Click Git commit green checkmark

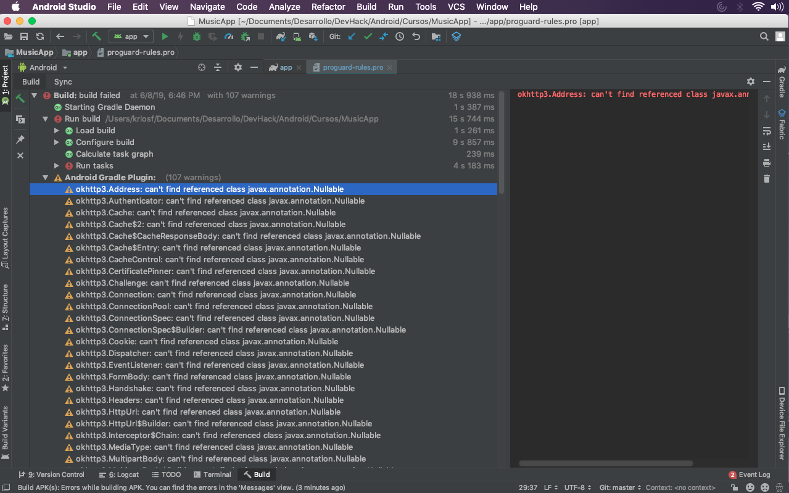(x=368, y=37)
